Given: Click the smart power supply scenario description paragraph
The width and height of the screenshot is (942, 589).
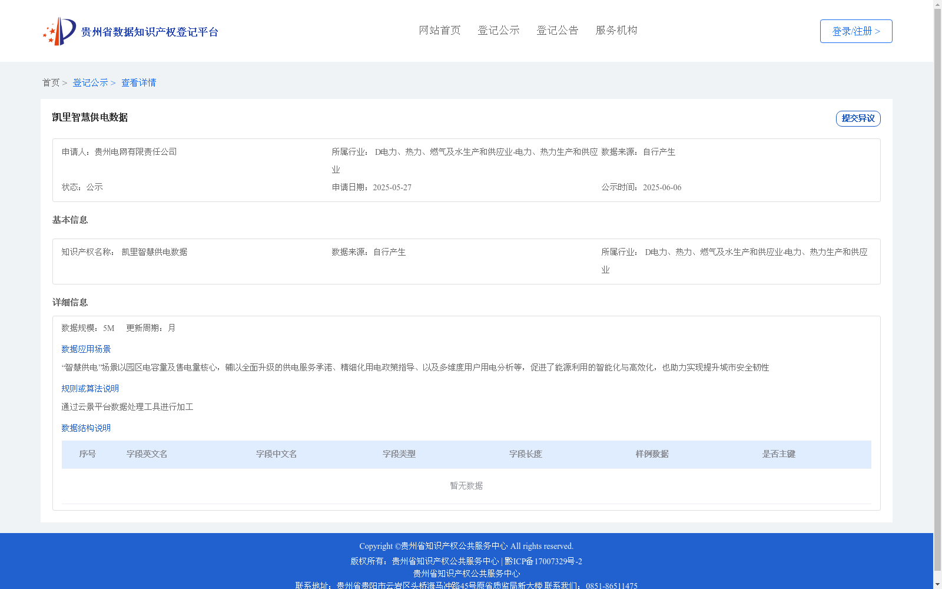Looking at the screenshot, I should click(x=415, y=368).
